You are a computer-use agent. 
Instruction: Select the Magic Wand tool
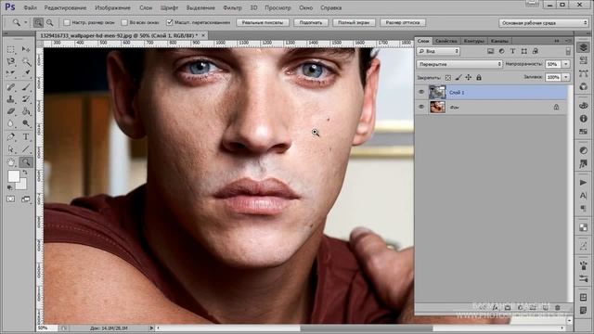pyautogui.click(x=26, y=62)
